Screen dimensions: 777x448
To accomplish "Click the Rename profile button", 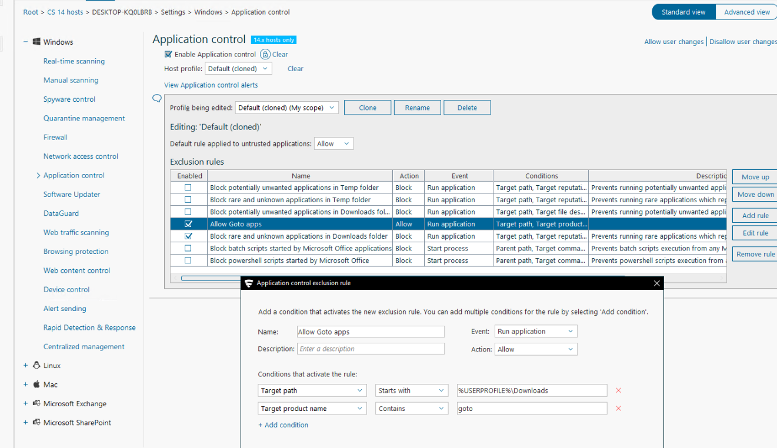I will tap(418, 108).
